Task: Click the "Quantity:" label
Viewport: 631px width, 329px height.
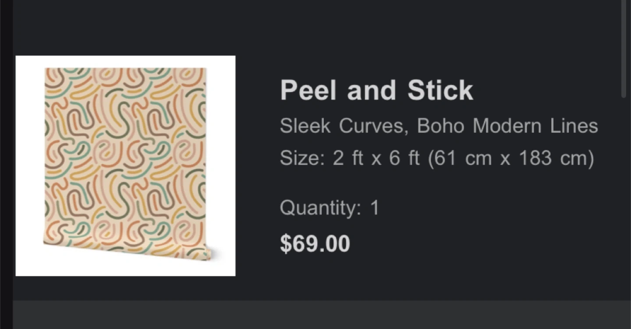Action: point(320,207)
